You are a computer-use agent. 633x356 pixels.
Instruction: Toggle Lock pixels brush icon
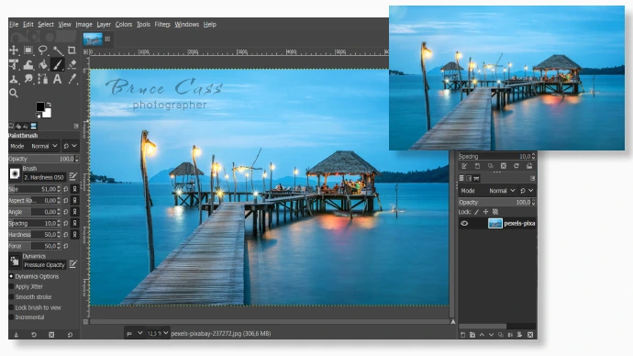476,212
